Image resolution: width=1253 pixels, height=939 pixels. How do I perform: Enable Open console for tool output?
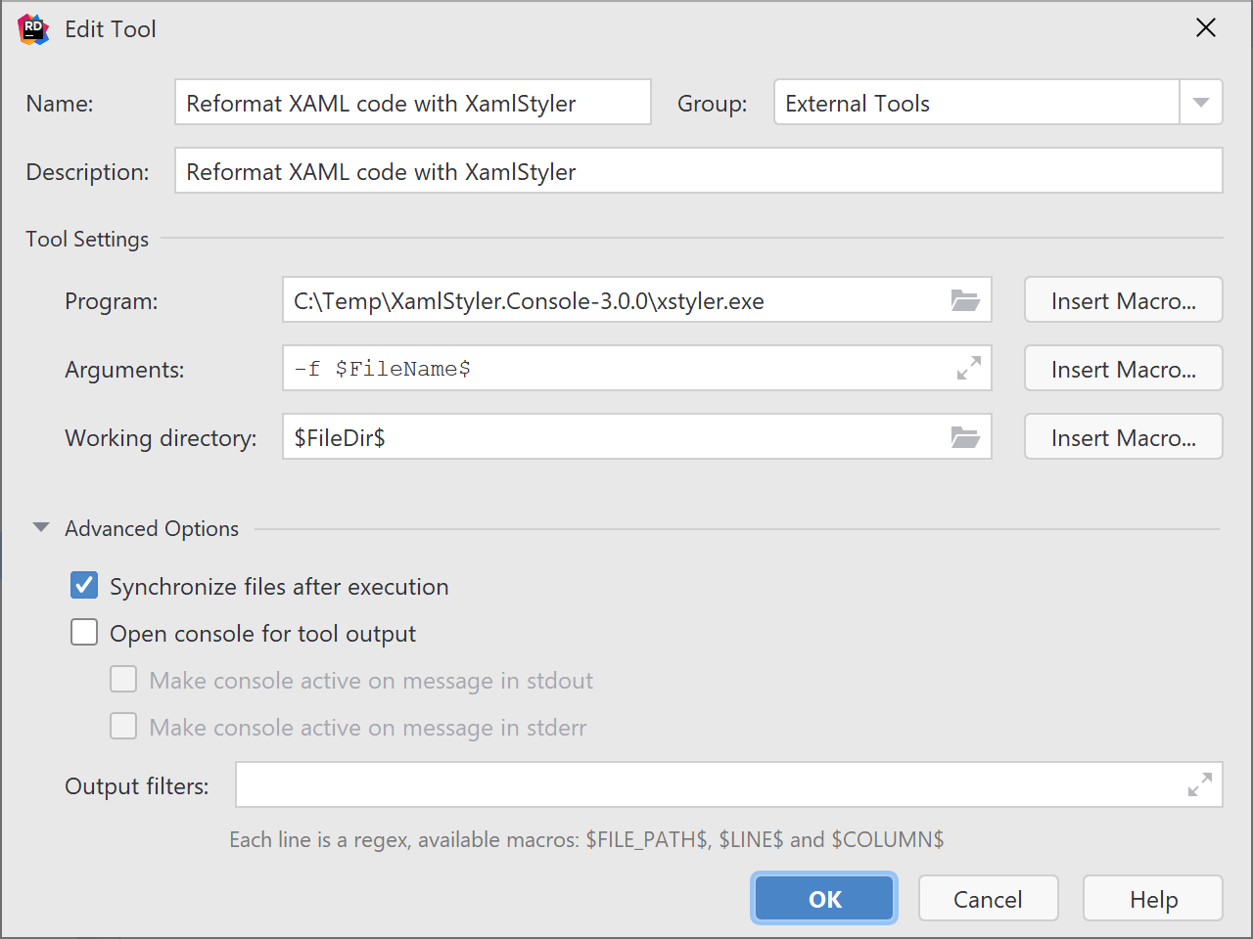pos(84,633)
